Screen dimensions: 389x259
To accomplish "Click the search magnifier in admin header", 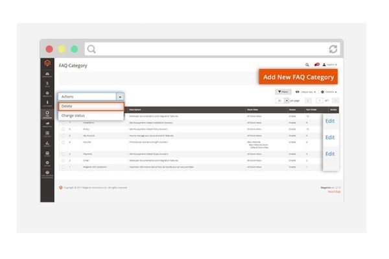I will point(307,65).
